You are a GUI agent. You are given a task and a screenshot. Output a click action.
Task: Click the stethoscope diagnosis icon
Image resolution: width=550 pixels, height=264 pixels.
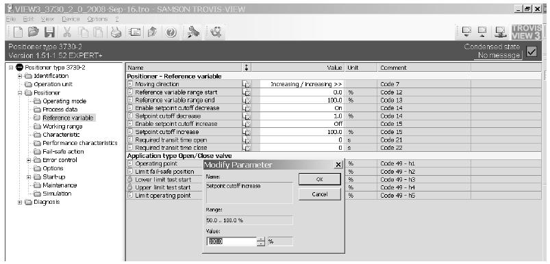216,32
